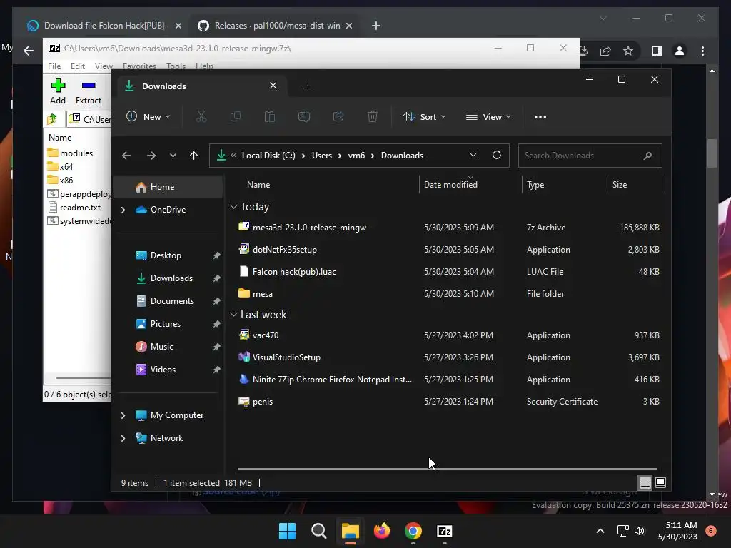Launch Firefox from the taskbar

tap(382, 531)
